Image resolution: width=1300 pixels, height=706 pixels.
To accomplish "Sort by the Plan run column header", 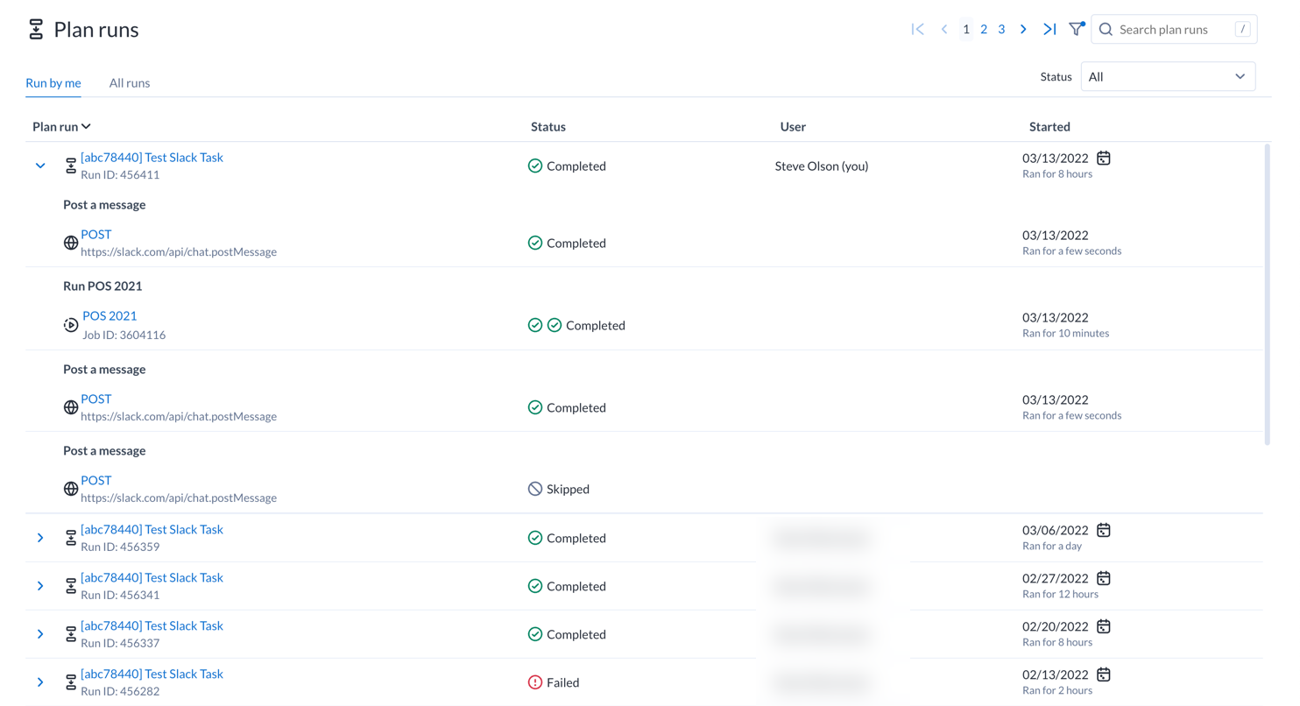I will 61,127.
